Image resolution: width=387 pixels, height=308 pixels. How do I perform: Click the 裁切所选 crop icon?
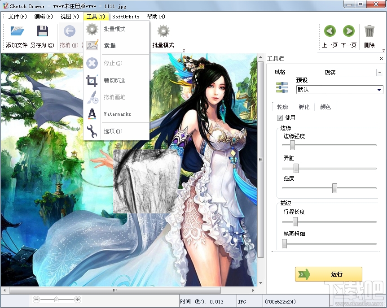92,81
